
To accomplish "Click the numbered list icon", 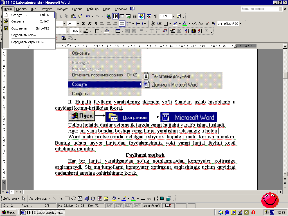I will click(x=138, y=24).
